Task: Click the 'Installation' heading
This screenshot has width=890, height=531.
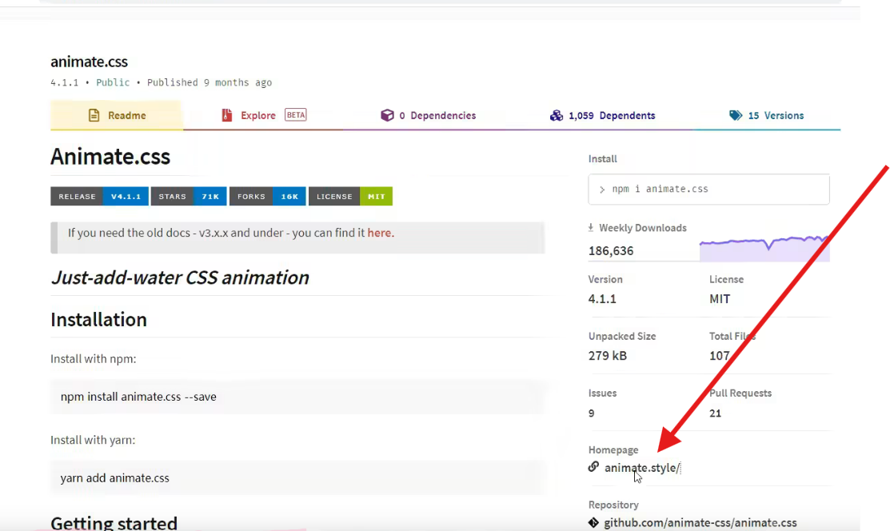Action: (99, 320)
